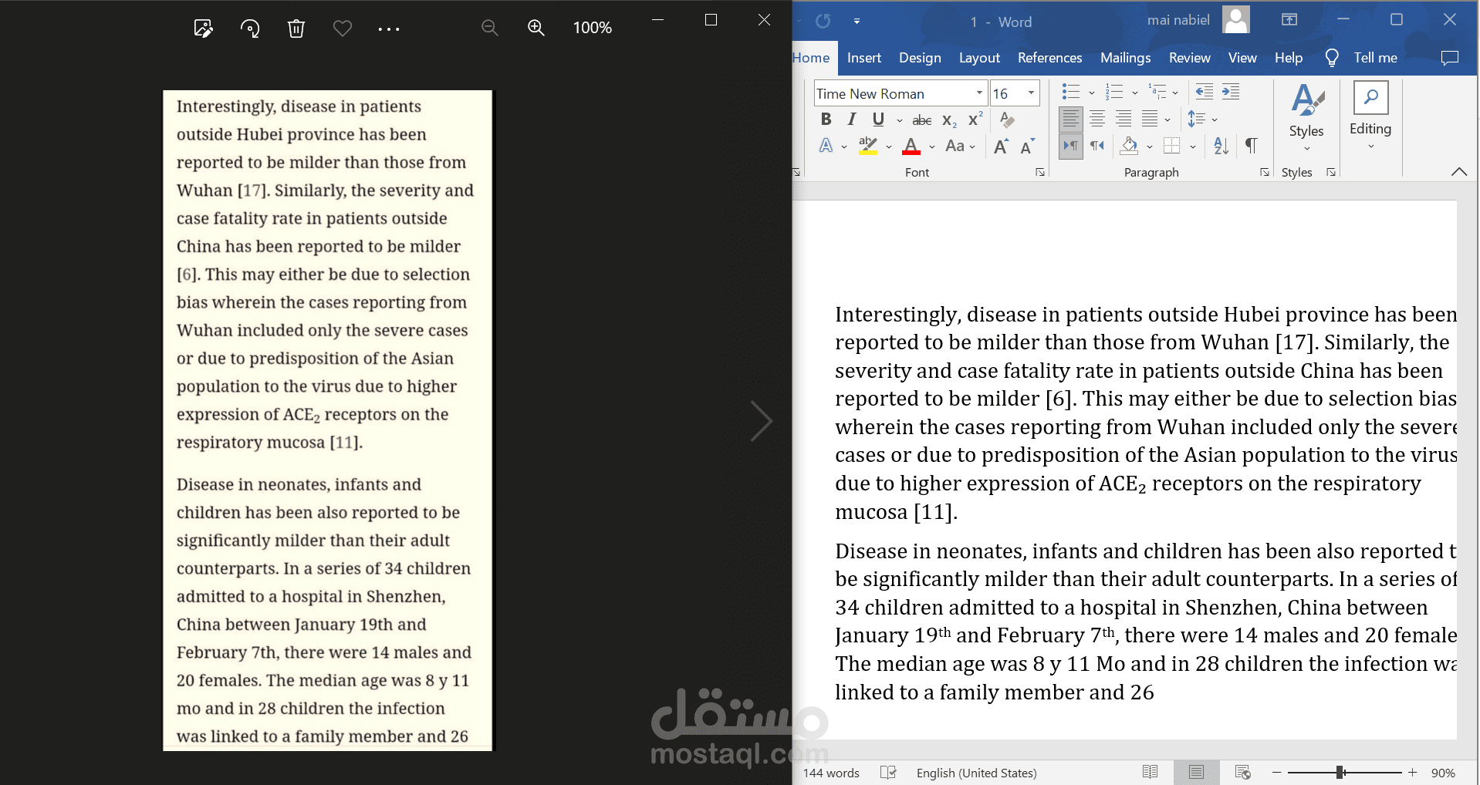Expand the font name dropdown list

(979, 93)
